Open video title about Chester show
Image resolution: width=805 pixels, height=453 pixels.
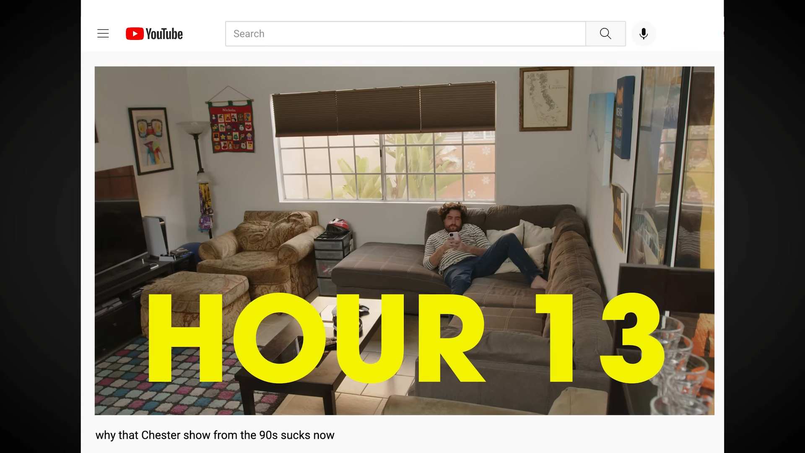pyautogui.click(x=215, y=435)
